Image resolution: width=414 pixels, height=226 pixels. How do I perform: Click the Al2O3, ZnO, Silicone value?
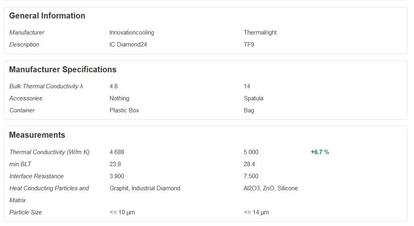click(271, 188)
